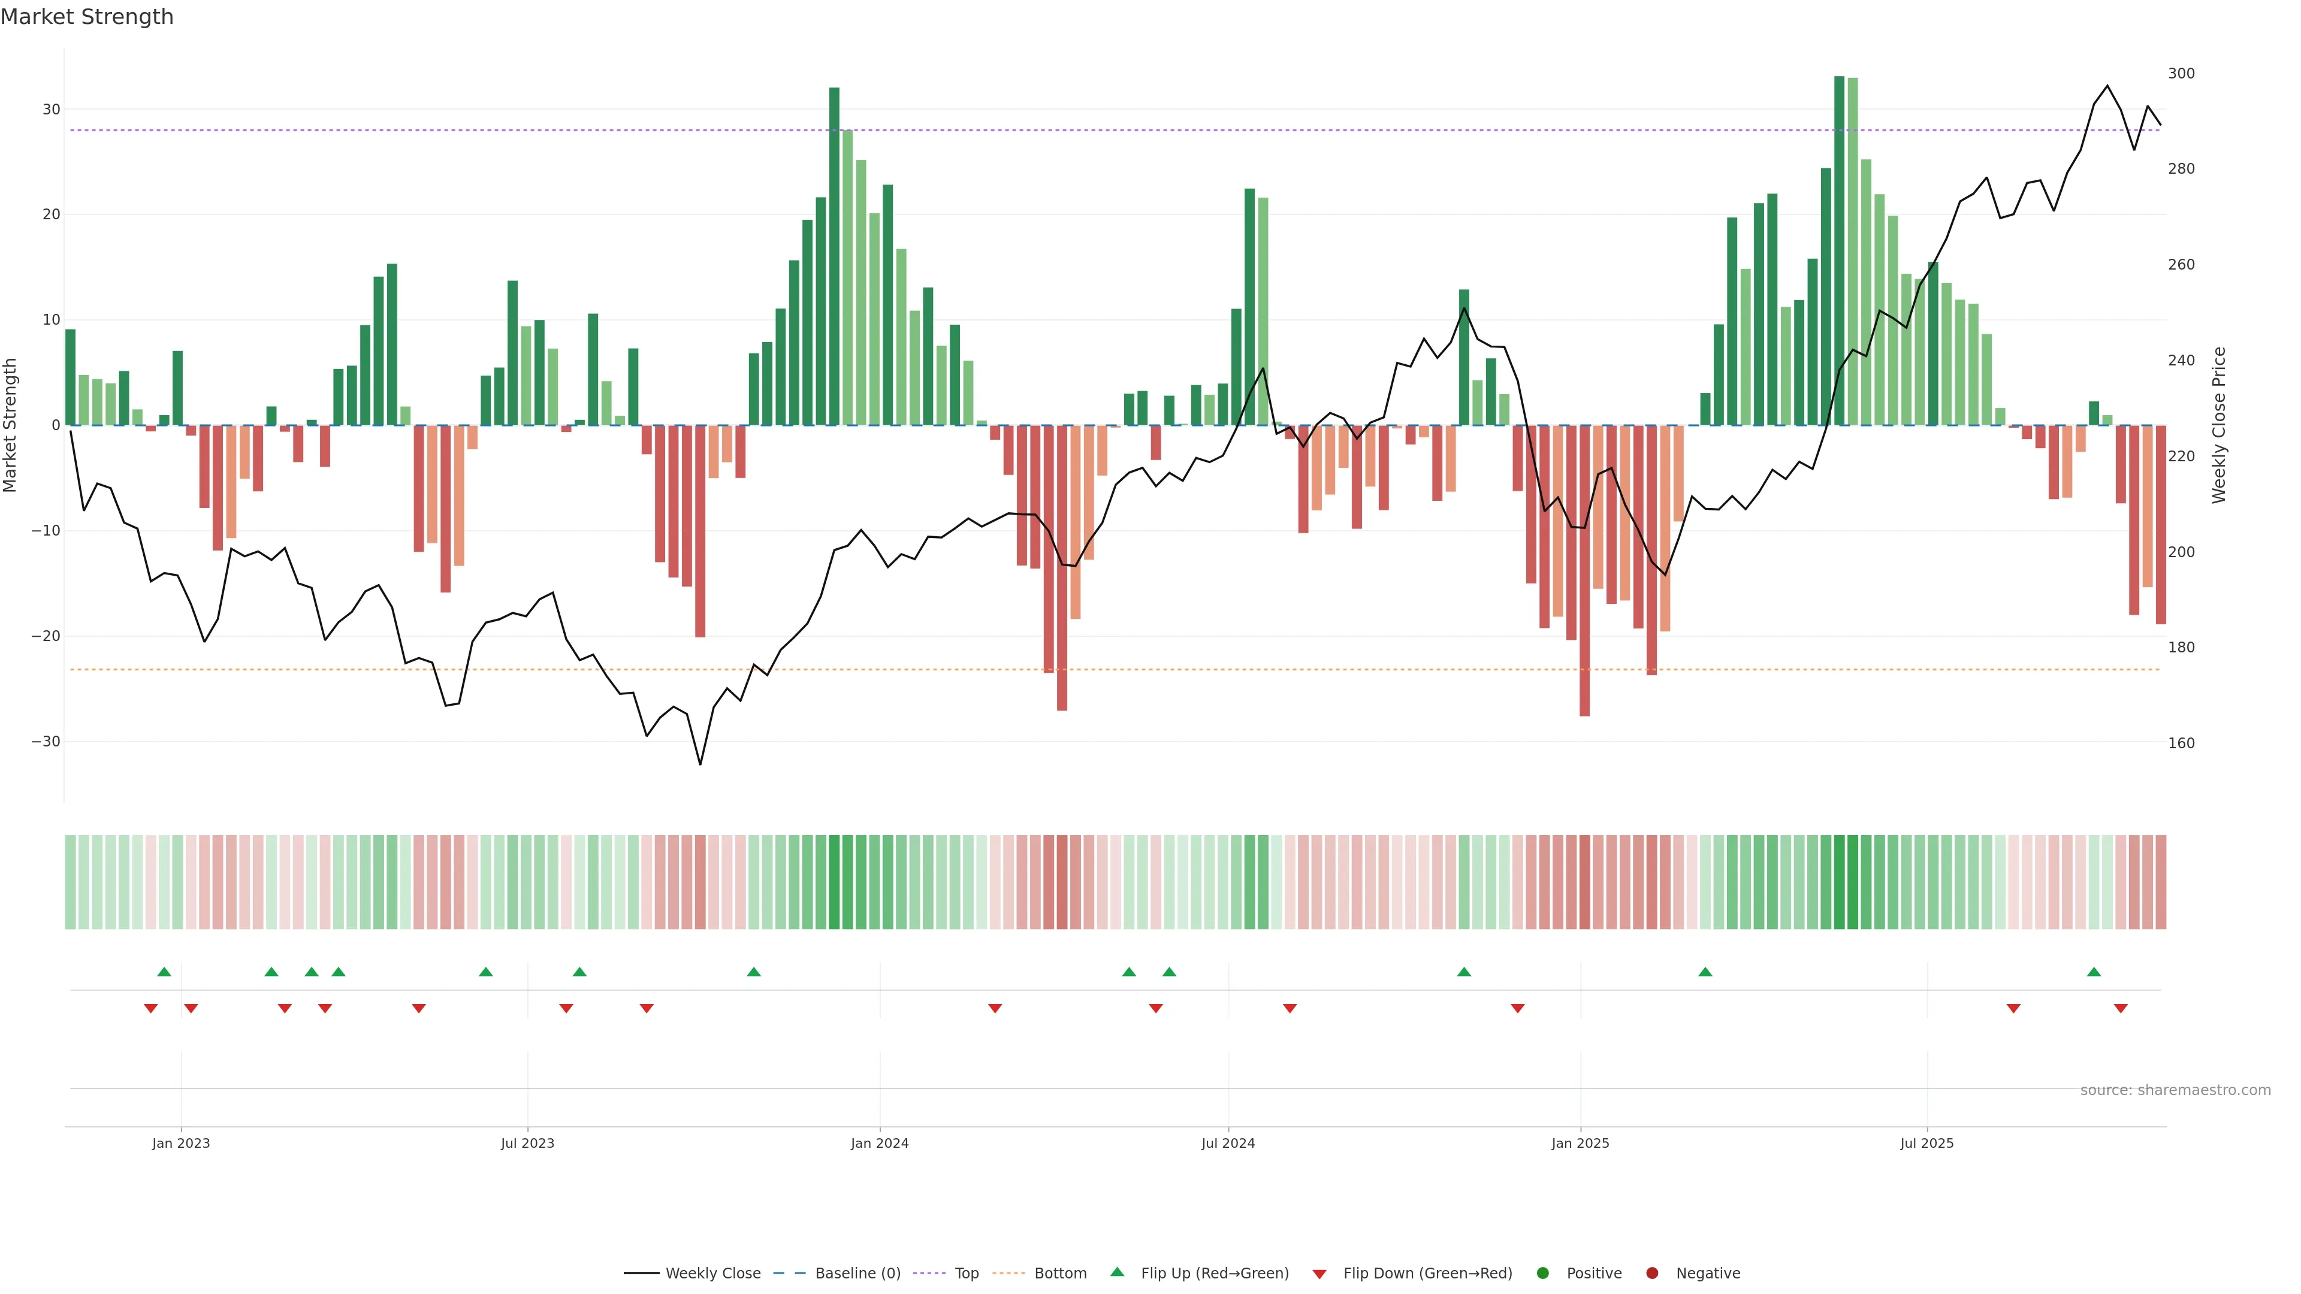Image resolution: width=2301 pixels, height=1294 pixels.
Task: Click the Weekly Close Price axis title
Action: click(x=2219, y=425)
